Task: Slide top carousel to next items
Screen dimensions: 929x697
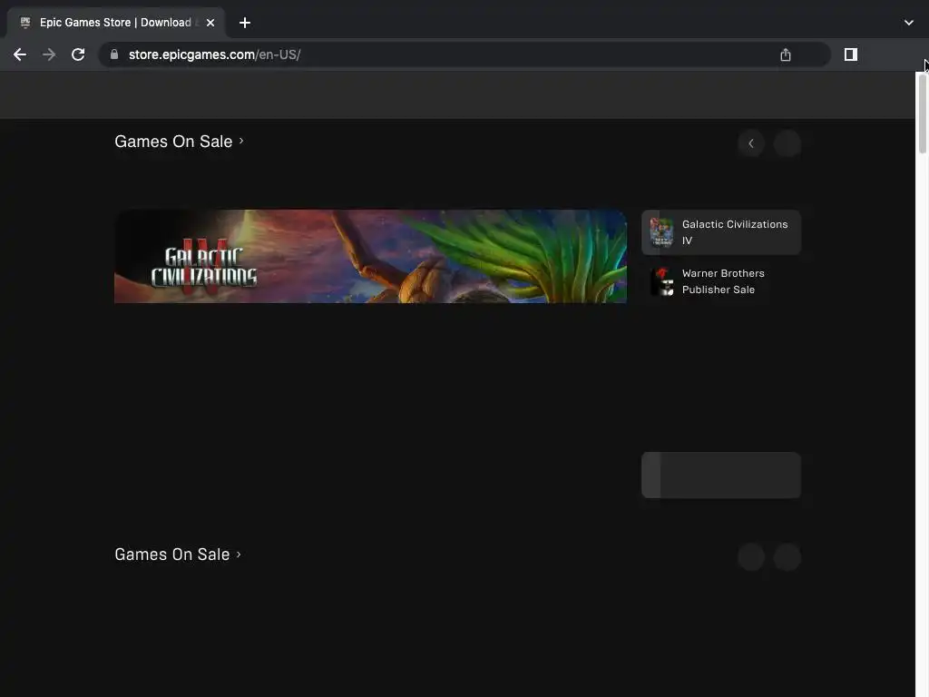Action: click(787, 143)
